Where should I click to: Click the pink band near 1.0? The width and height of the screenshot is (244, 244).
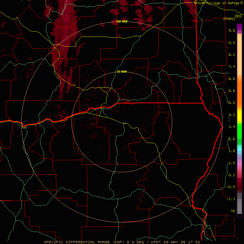click(x=239, y=164)
